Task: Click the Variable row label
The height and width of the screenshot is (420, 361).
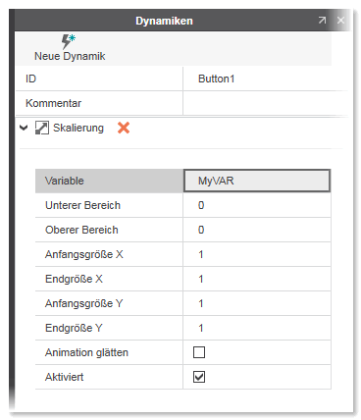Action: pos(65,181)
